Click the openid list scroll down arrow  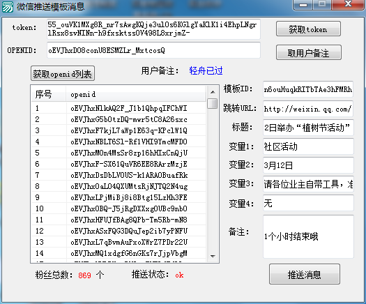coord(213,256)
